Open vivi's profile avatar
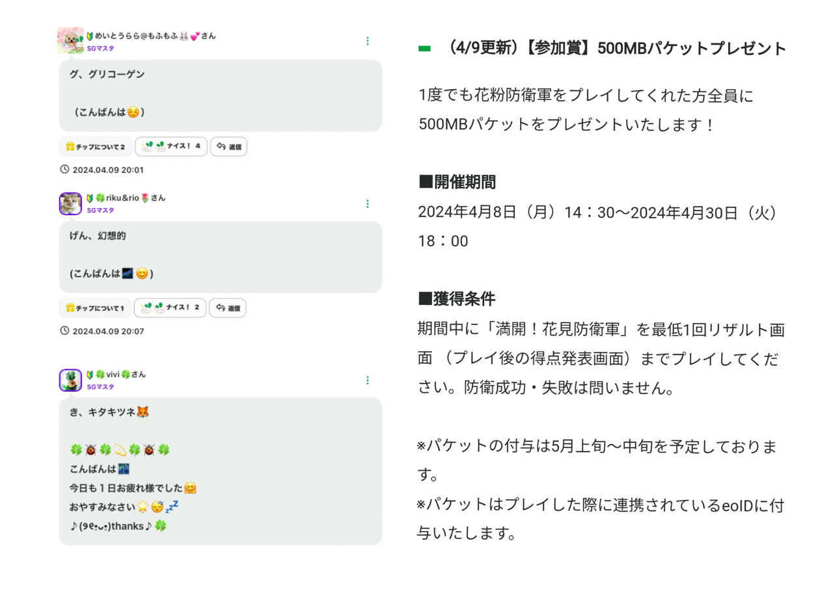This screenshot has height=591, width=833. tap(70, 380)
